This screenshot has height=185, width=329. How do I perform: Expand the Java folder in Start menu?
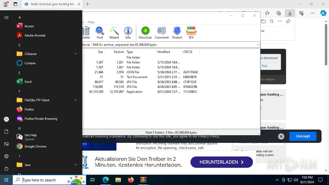[76, 165]
